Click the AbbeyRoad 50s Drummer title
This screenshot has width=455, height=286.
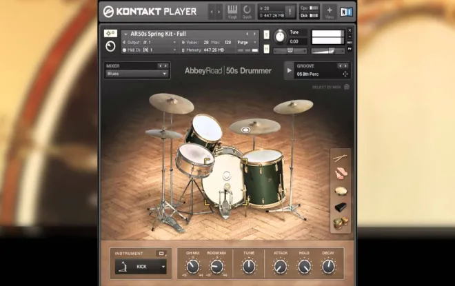(228, 71)
